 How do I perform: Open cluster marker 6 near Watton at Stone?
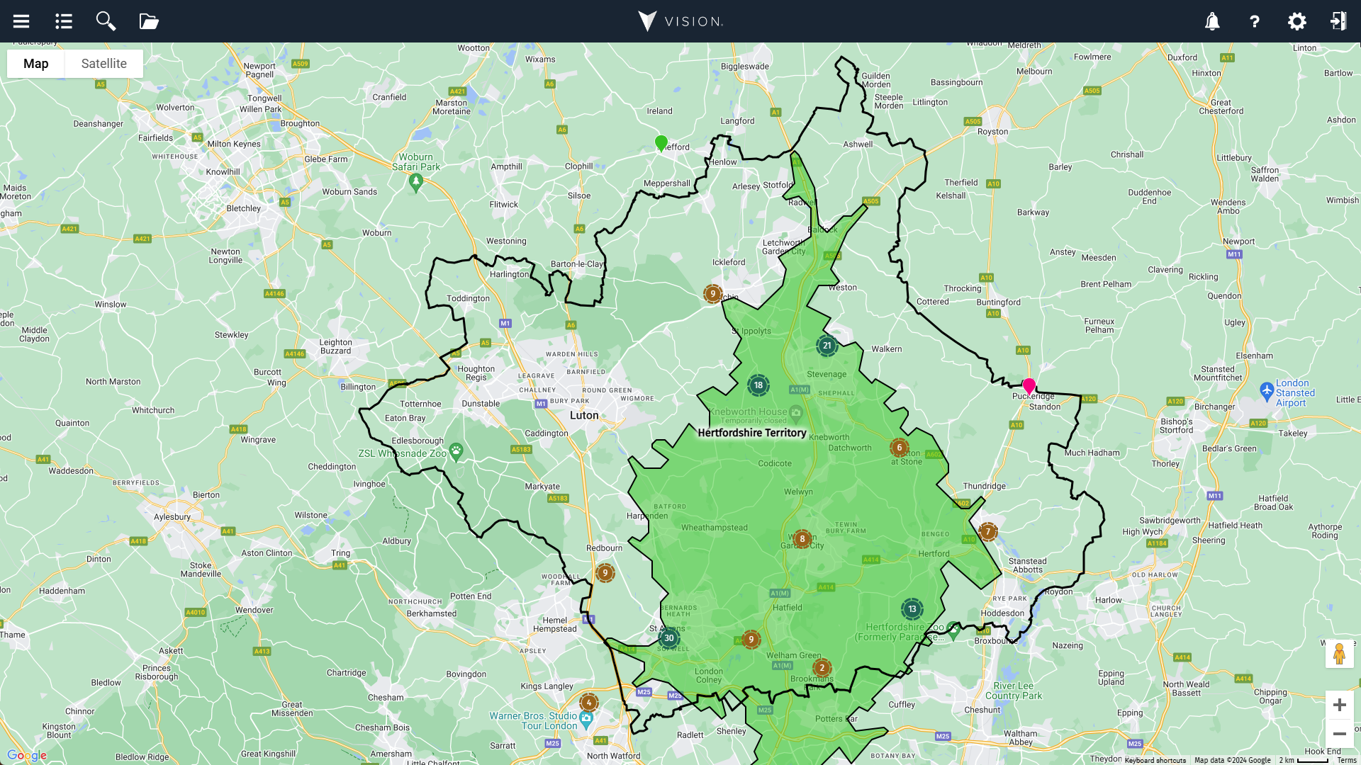click(900, 448)
